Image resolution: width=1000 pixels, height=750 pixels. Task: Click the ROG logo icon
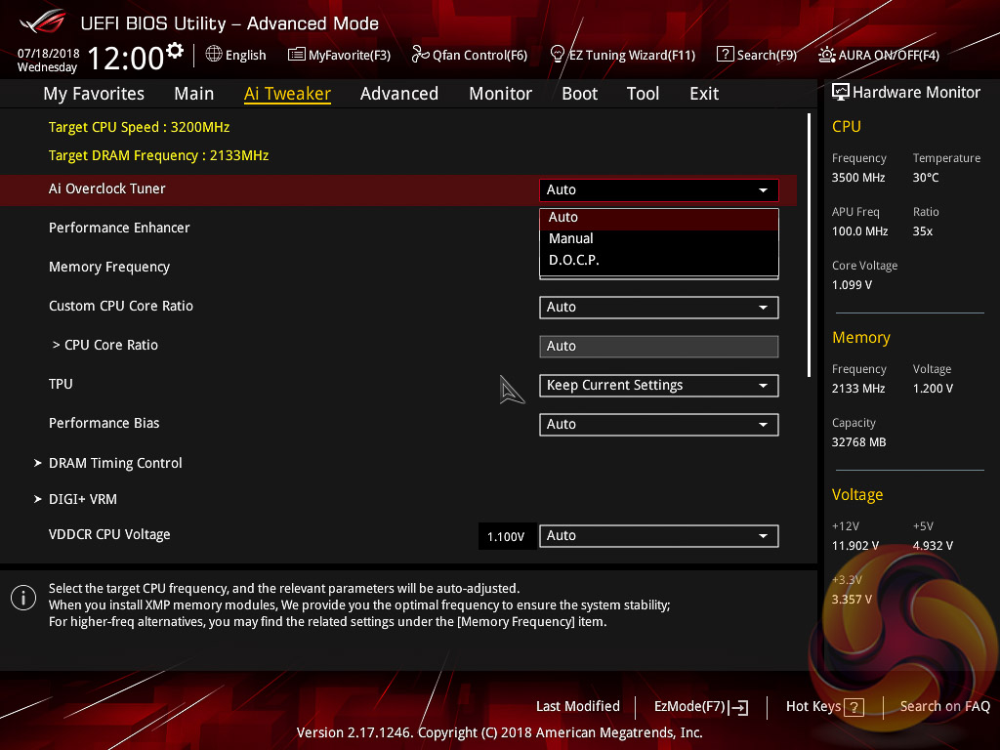[42, 21]
